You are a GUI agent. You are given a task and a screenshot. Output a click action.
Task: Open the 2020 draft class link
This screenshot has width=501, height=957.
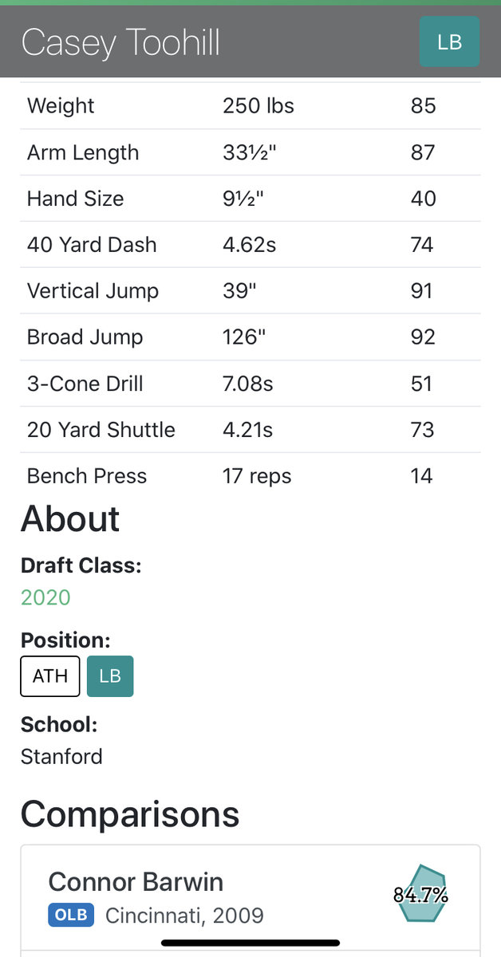(x=45, y=597)
